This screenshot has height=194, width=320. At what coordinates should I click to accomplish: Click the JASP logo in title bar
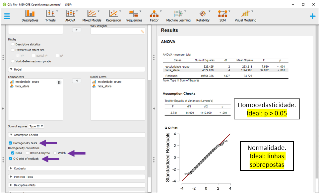click(x=4, y=4)
